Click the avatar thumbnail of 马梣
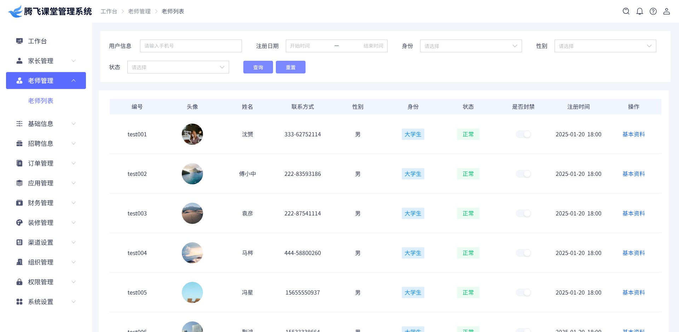Image resolution: width=679 pixels, height=332 pixels. 192,253
